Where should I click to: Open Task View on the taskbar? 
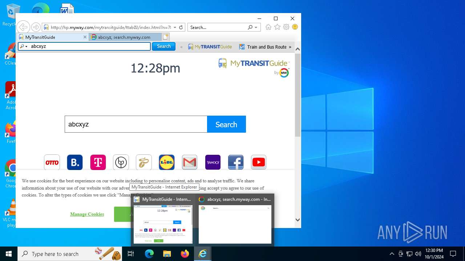pos(131,254)
